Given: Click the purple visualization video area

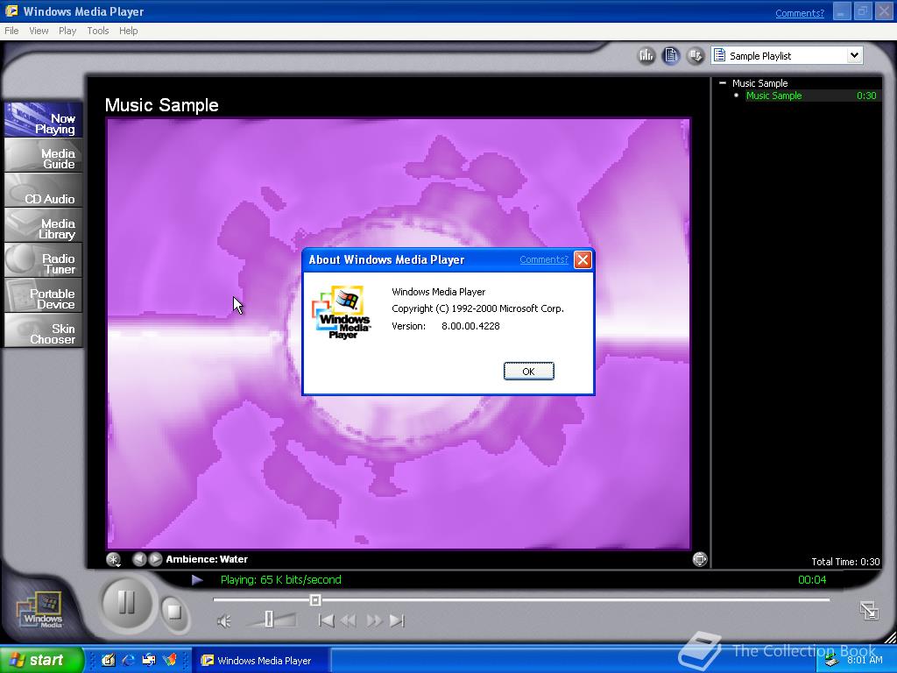Looking at the screenshot, I should [399, 334].
